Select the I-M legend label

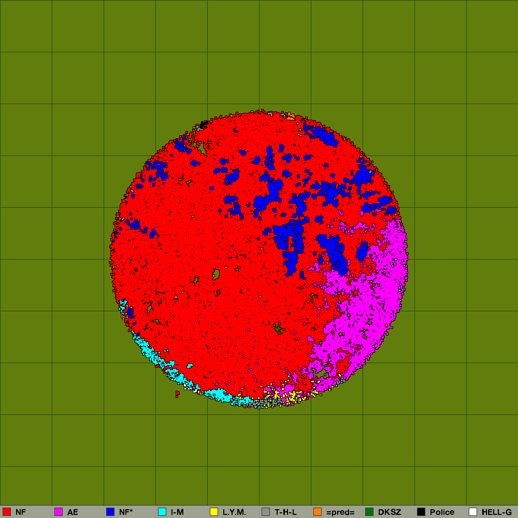click(177, 512)
